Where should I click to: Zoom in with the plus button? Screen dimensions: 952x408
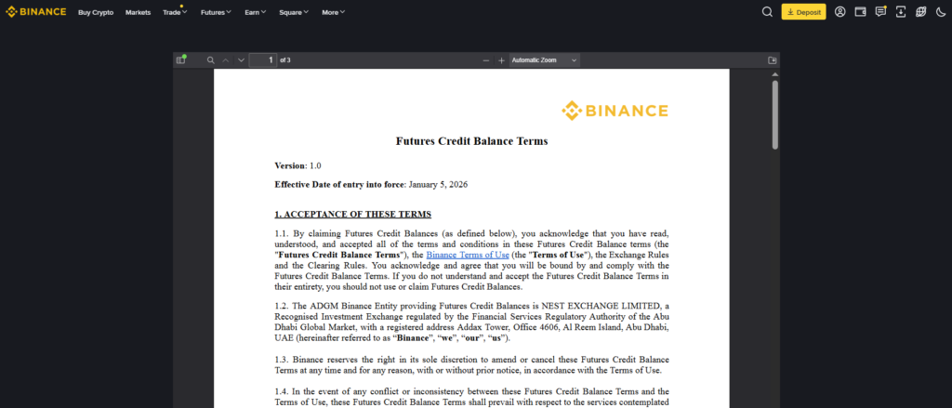(x=501, y=60)
